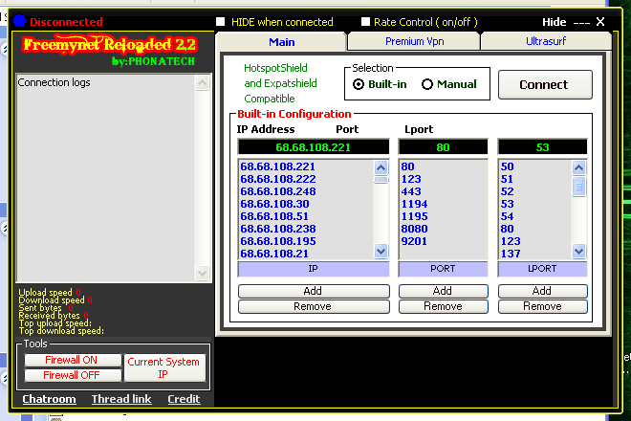Viewport: 631px width, 421px height.
Task: Select port 80 in Port list
Action: click(x=407, y=166)
